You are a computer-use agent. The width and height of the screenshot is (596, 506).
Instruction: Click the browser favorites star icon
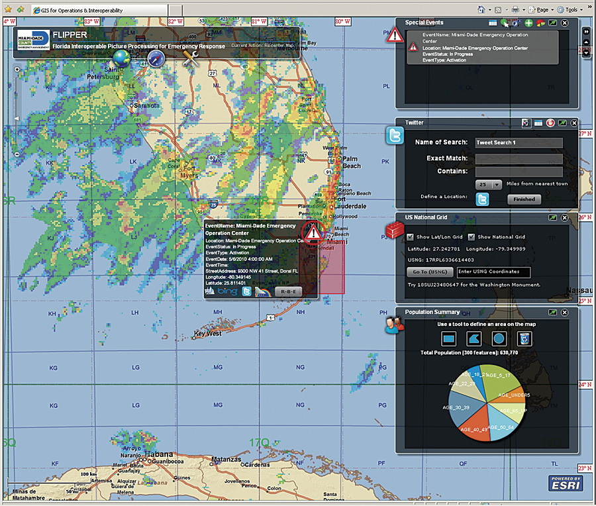8,9
